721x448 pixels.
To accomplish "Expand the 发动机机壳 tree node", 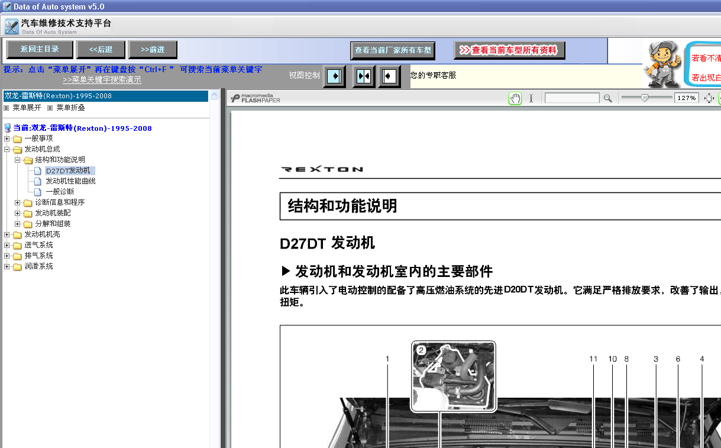I will 7,234.
